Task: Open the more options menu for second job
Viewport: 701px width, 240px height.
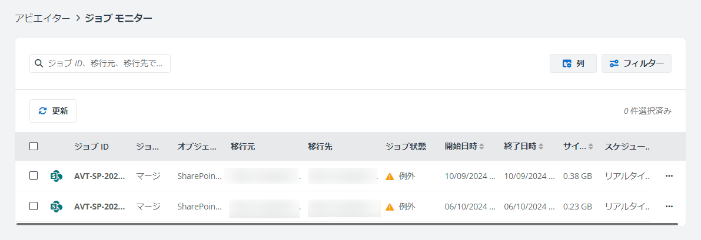Action: tap(669, 206)
